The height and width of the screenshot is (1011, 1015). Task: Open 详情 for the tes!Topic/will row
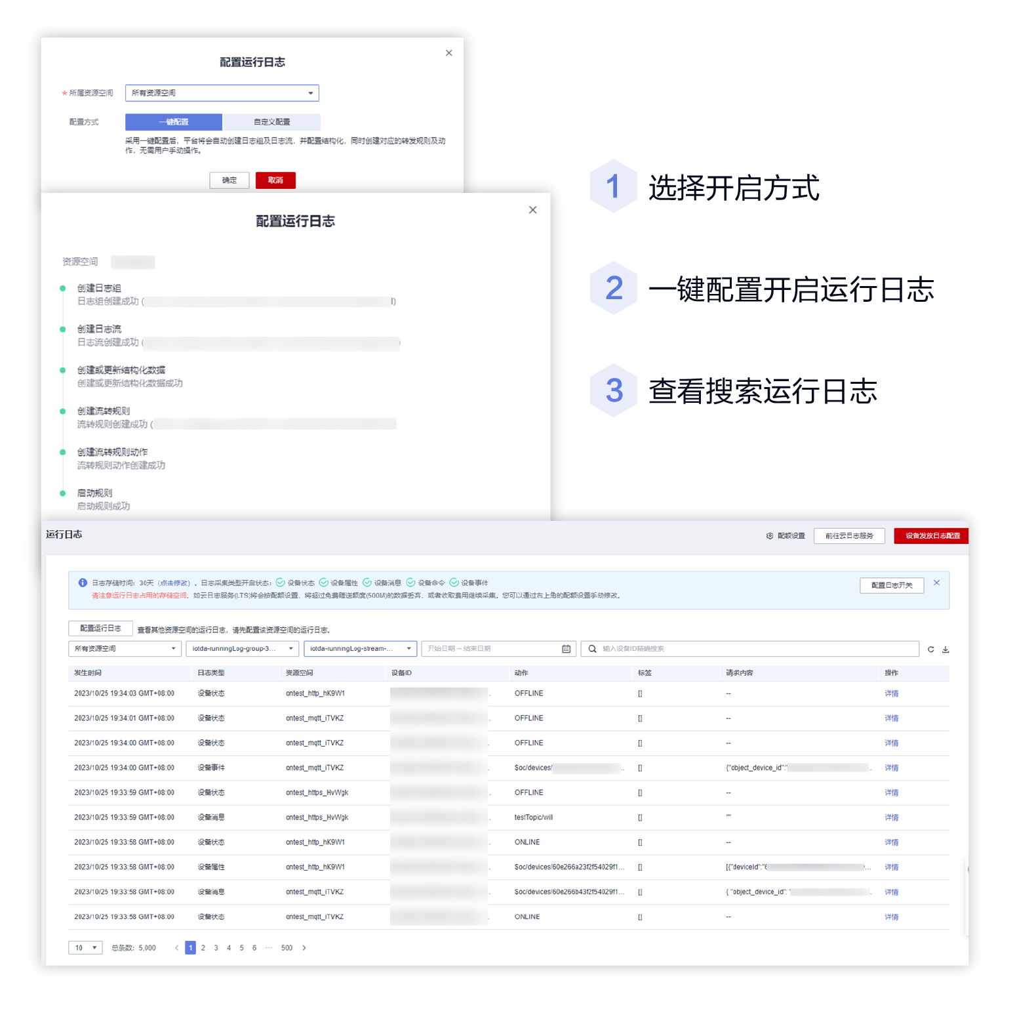pyautogui.click(x=891, y=817)
